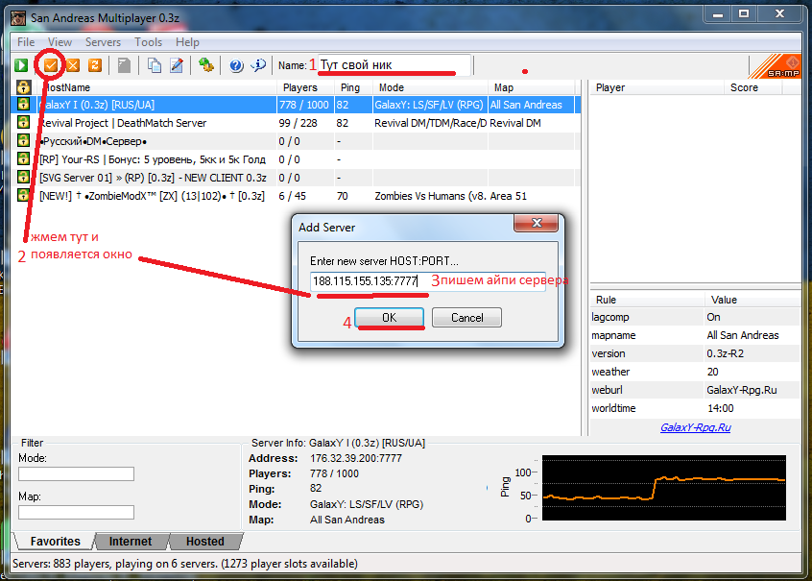812x581 pixels.
Task: Click the "weburl" rule row
Action: coord(695,390)
